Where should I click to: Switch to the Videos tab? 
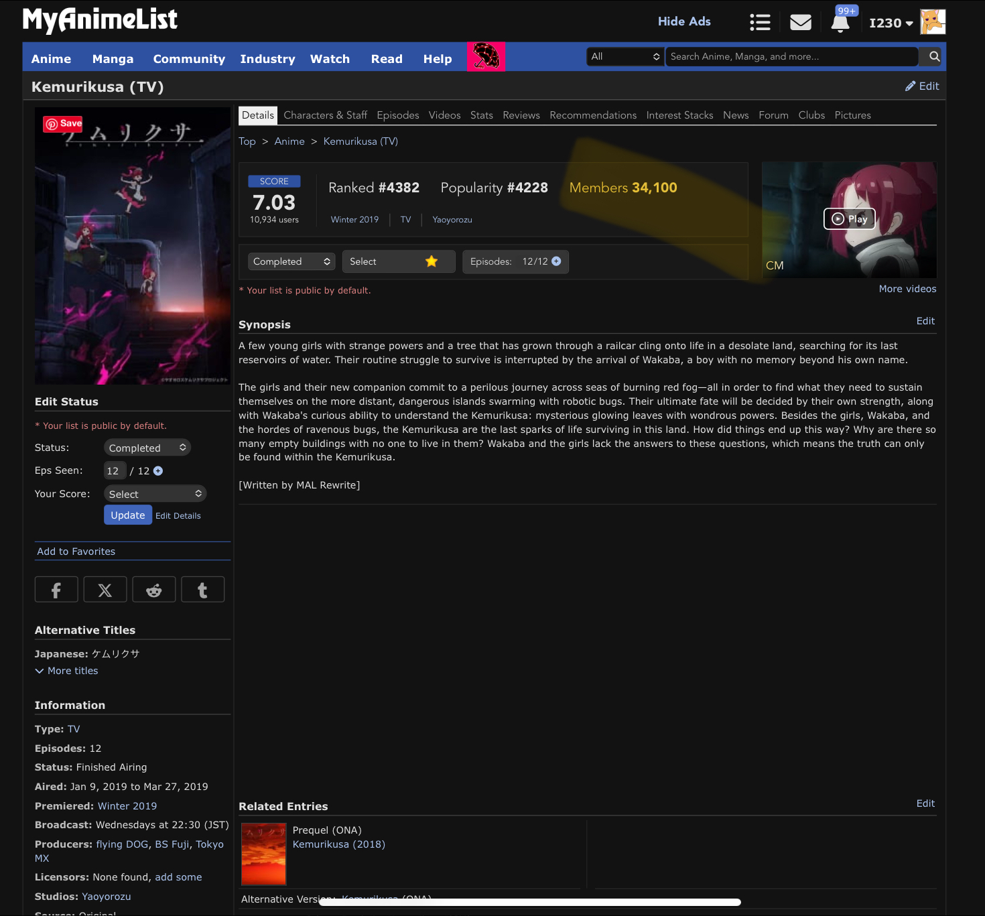(445, 115)
